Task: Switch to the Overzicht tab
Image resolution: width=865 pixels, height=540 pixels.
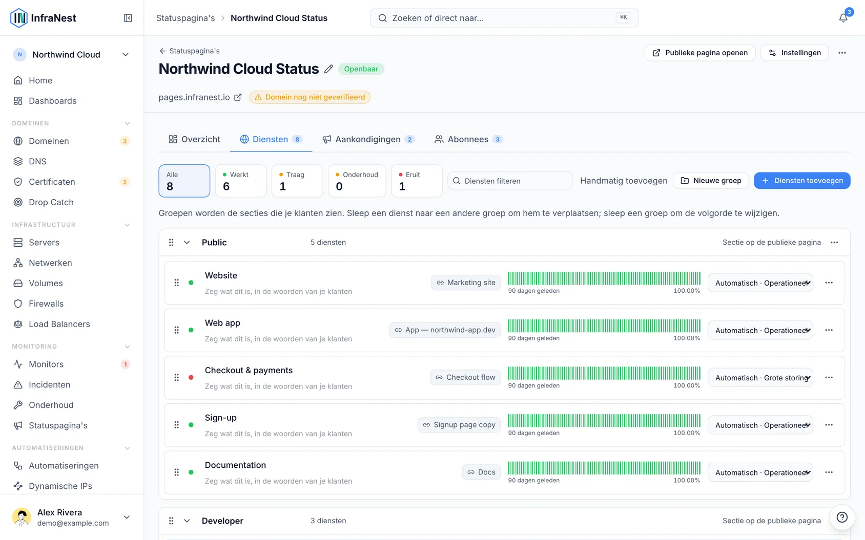Action: tap(194, 139)
